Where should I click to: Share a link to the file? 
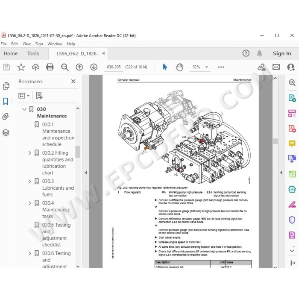tap(261, 67)
